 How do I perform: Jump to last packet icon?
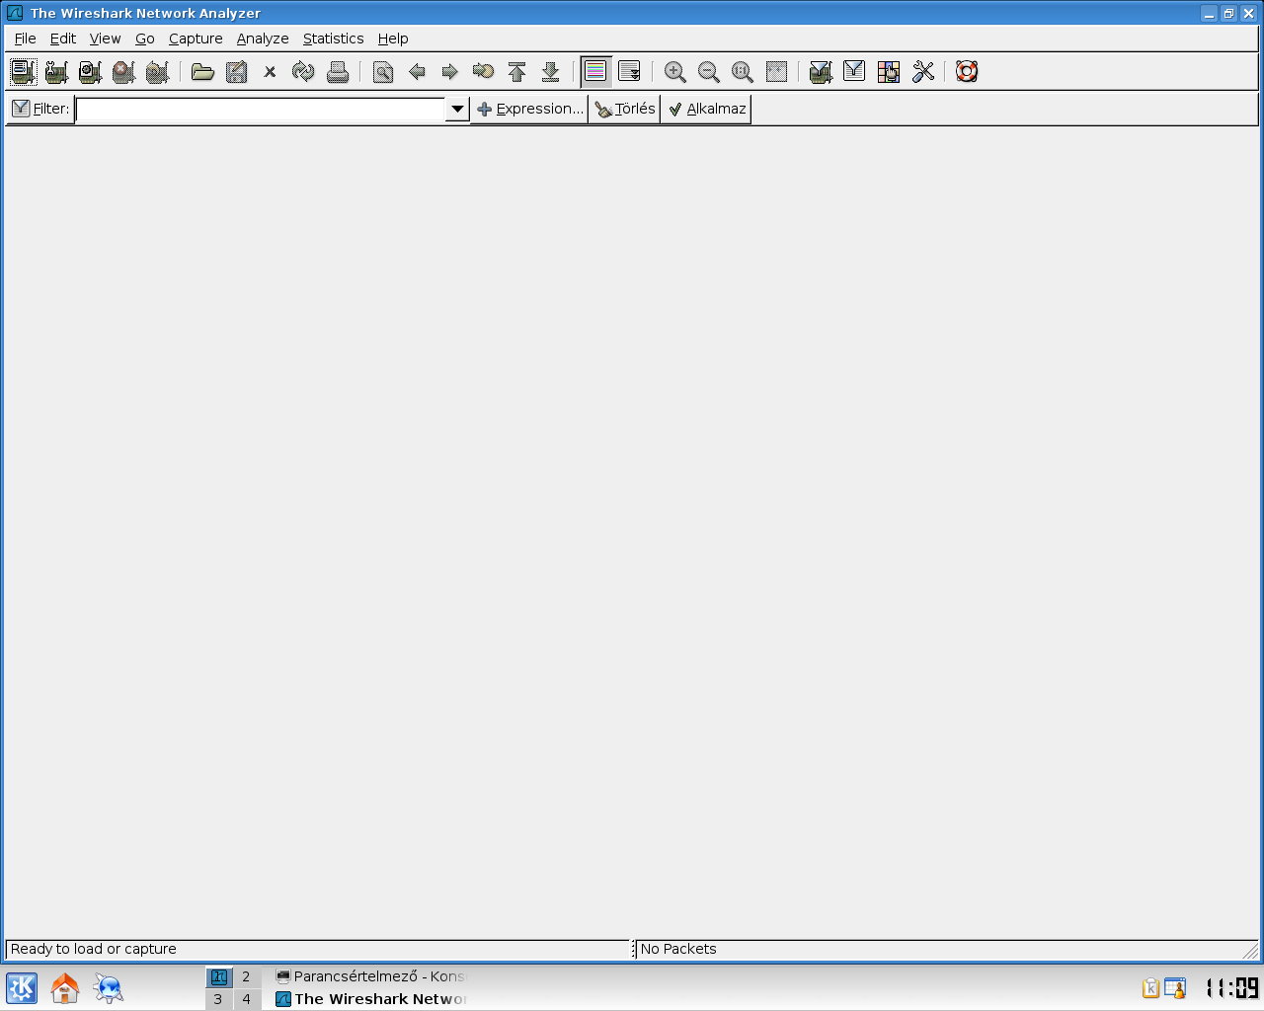[x=550, y=71]
